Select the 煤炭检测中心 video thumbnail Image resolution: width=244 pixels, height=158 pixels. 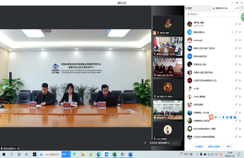(167, 110)
